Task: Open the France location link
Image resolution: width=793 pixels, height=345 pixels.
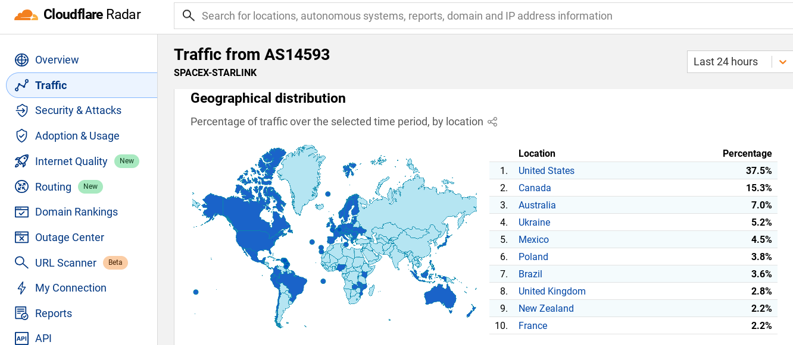Action: click(533, 326)
